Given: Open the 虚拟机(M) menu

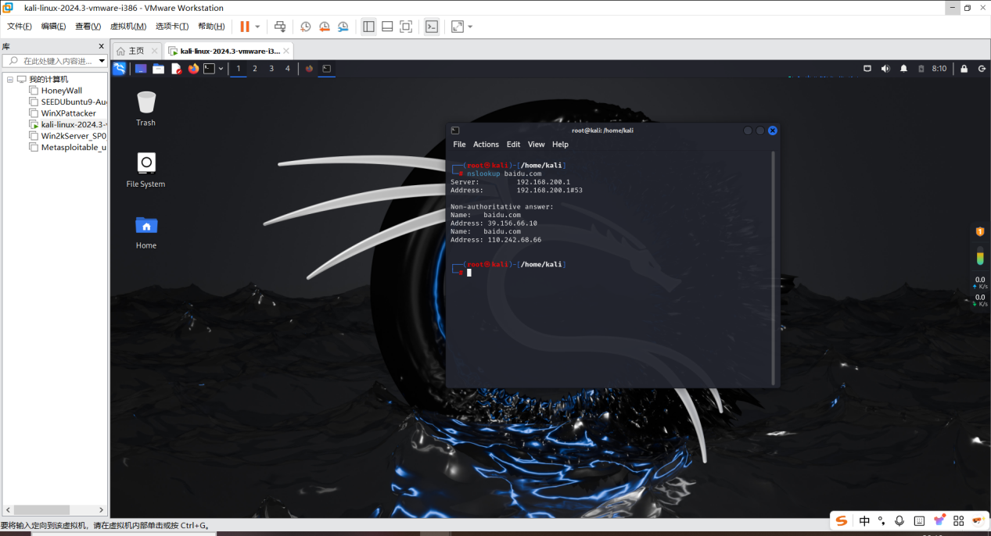Looking at the screenshot, I should point(128,27).
